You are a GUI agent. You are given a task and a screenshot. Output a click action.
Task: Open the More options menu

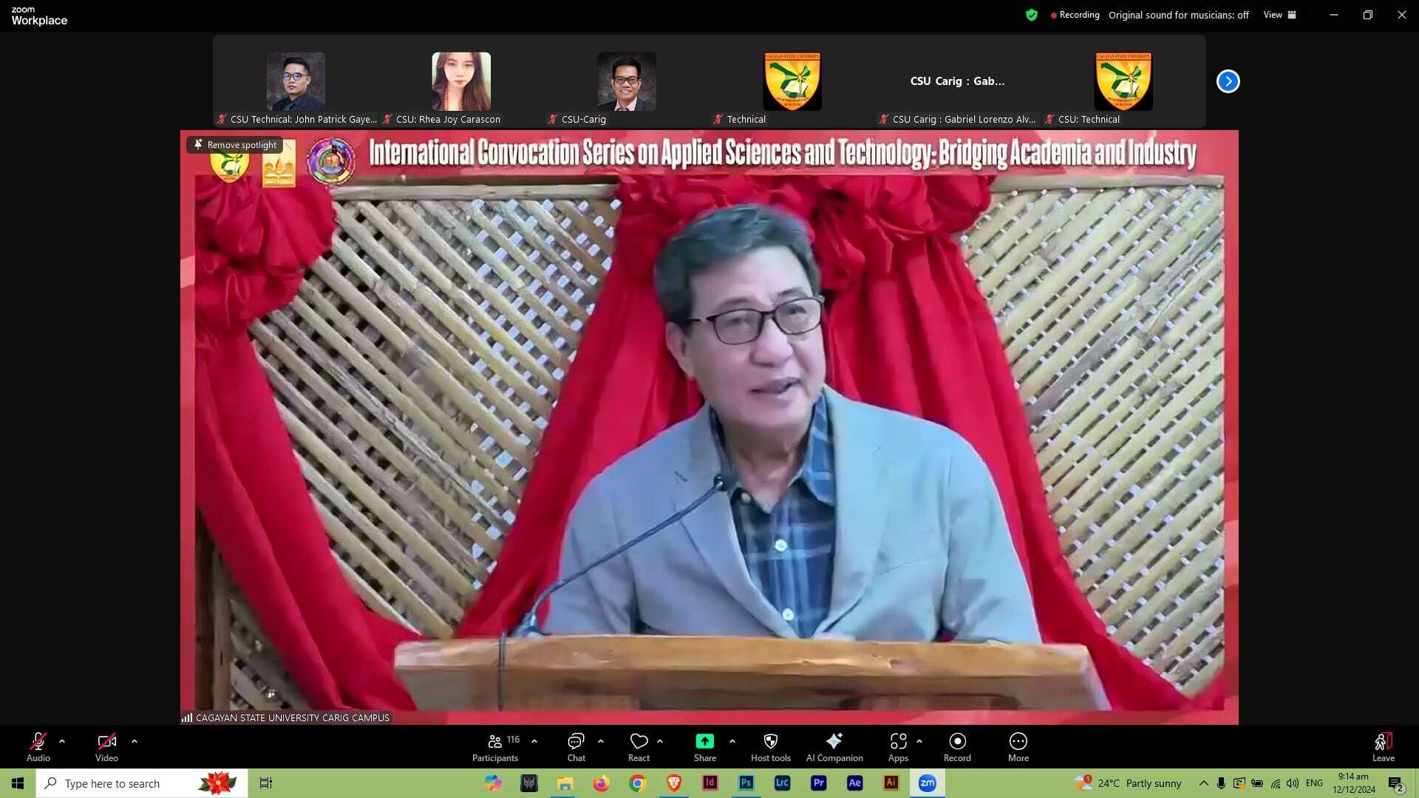pyautogui.click(x=1018, y=741)
